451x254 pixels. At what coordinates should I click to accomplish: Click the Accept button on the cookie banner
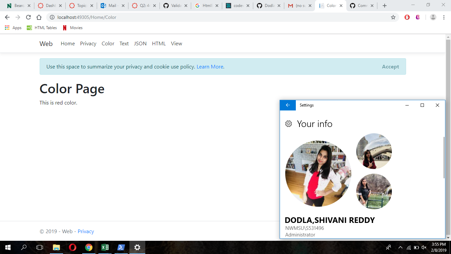pos(391,66)
